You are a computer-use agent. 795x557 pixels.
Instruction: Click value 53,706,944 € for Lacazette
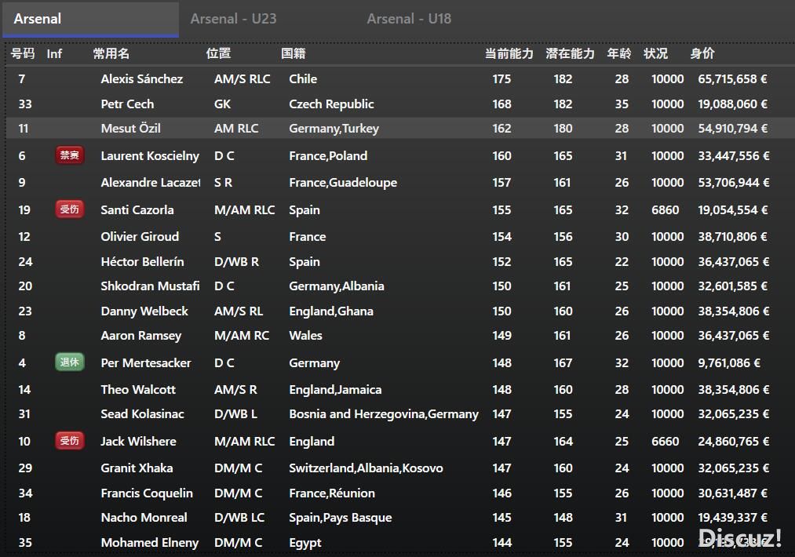(x=734, y=183)
